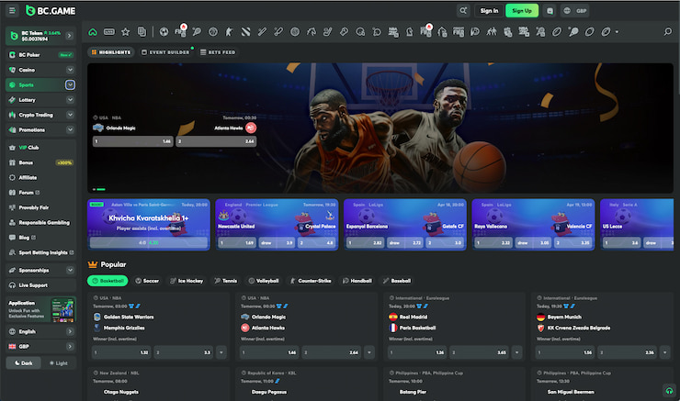Select the Tennis filter under Popular

(x=225, y=281)
